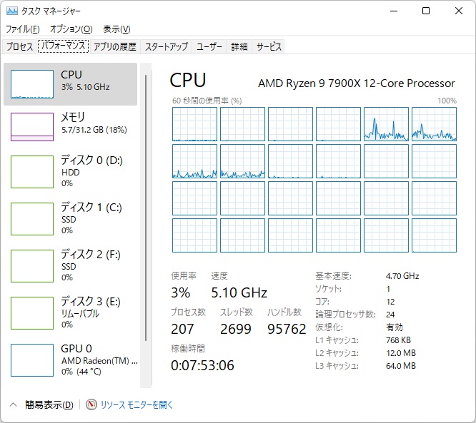The image size is (476, 423).
Task: Open the 詳細 tab
Action: pos(239,46)
